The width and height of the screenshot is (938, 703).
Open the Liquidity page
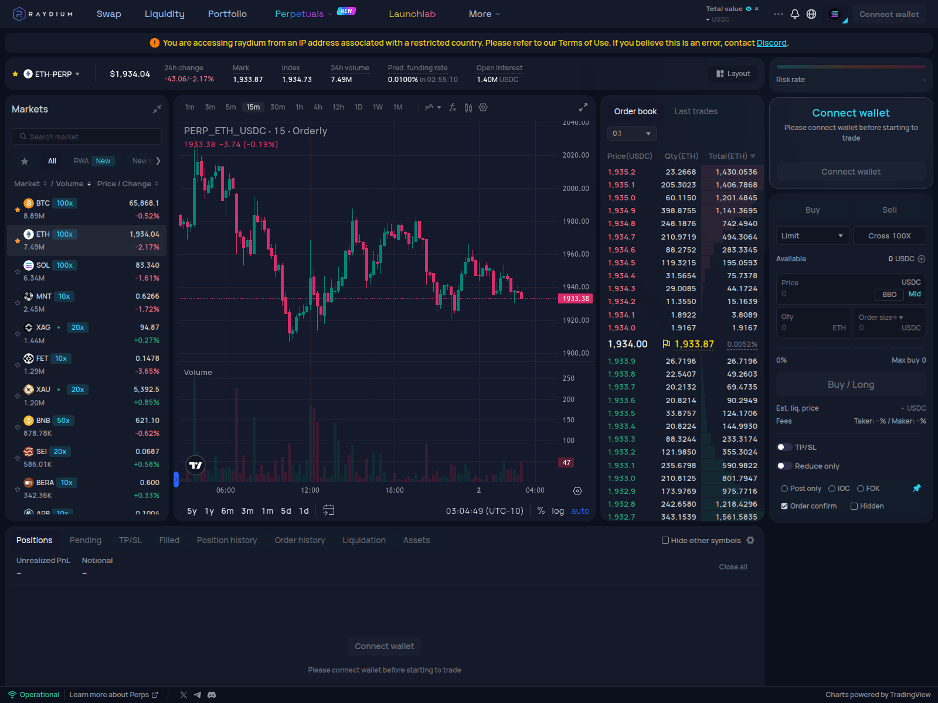pyautogui.click(x=165, y=14)
